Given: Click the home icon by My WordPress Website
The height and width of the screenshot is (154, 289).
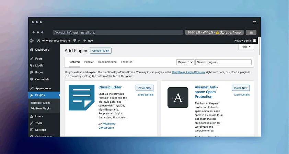Looking at the screenshot, I should click(x=38, y=41).
